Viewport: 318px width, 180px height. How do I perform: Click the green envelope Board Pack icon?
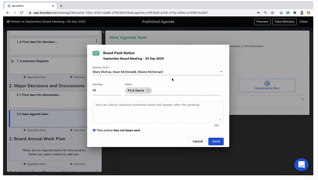96,53
